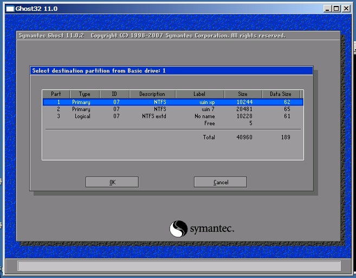Click the OK button
The image size is (356, 278).
112,182
